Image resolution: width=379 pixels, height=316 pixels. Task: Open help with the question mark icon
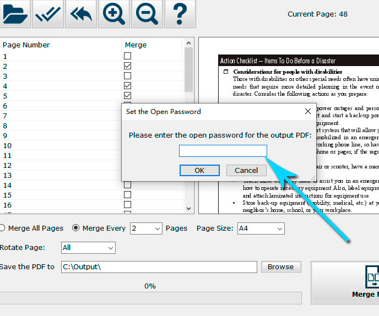180,14
